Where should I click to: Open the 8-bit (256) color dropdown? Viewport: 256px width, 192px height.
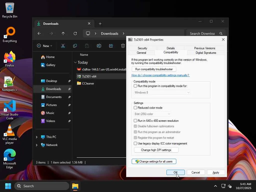point(152,114)
